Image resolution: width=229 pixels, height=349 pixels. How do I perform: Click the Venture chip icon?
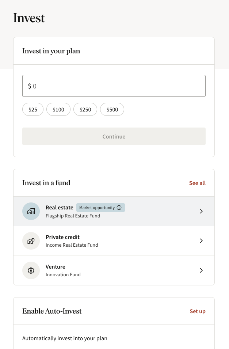[x=31, y=270]
